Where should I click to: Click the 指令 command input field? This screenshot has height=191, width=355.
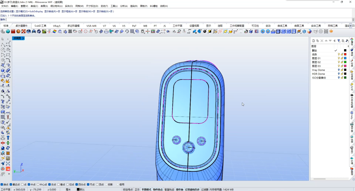[x=179, y=20]
